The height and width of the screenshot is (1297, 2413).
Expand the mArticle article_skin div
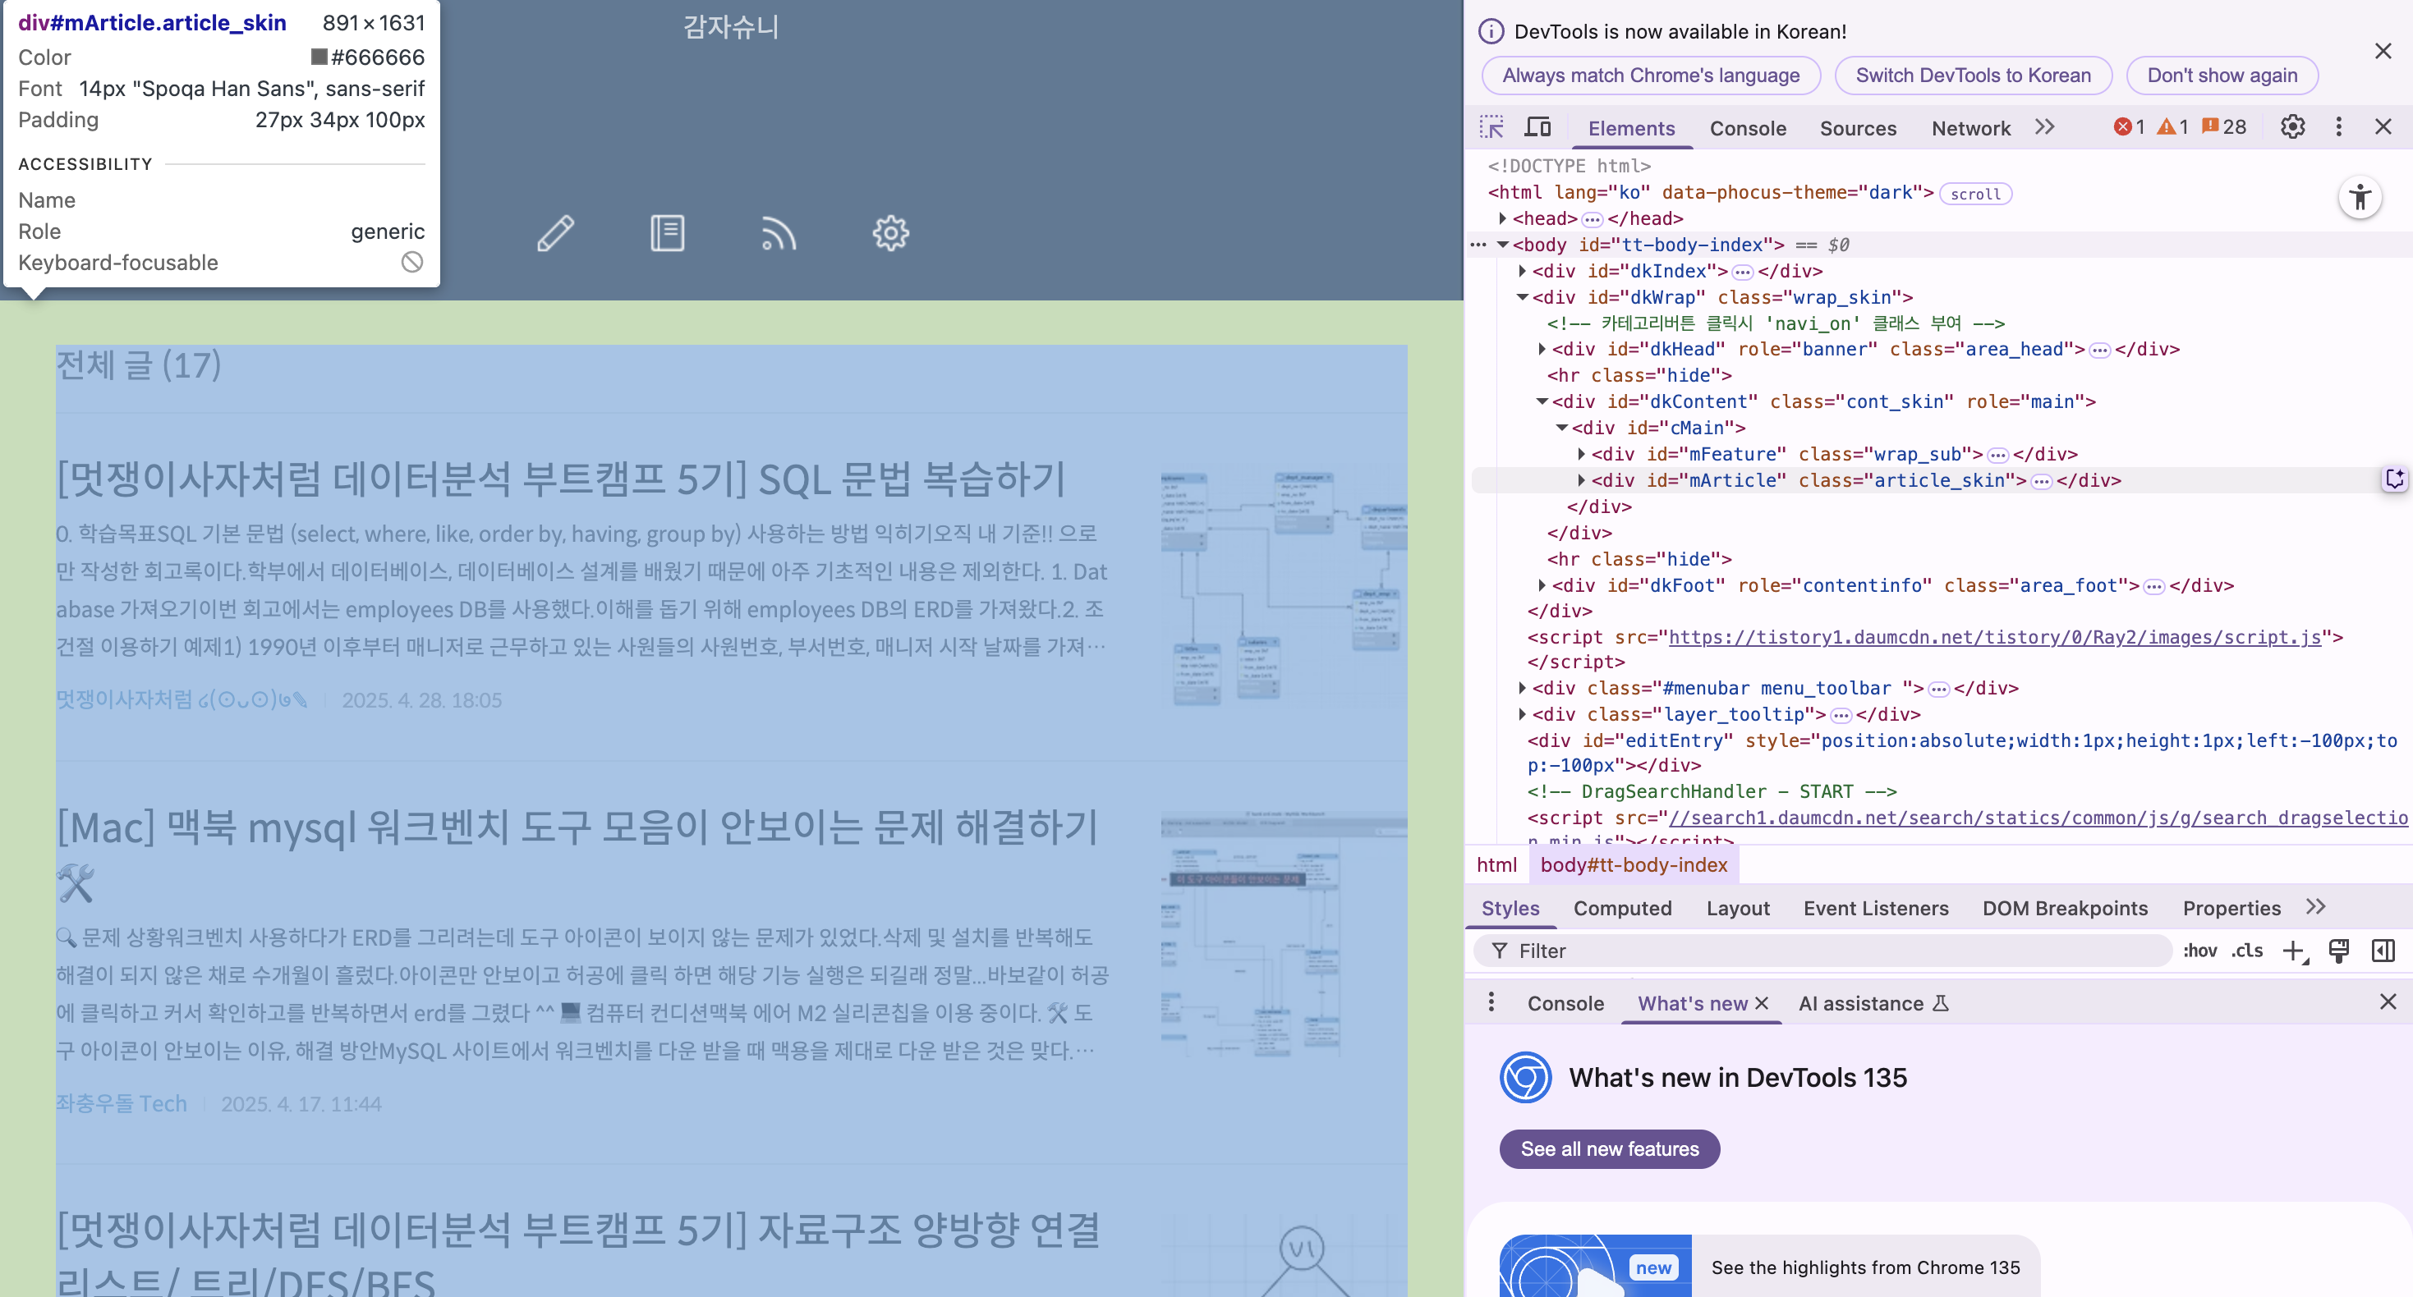point(1581,480)
